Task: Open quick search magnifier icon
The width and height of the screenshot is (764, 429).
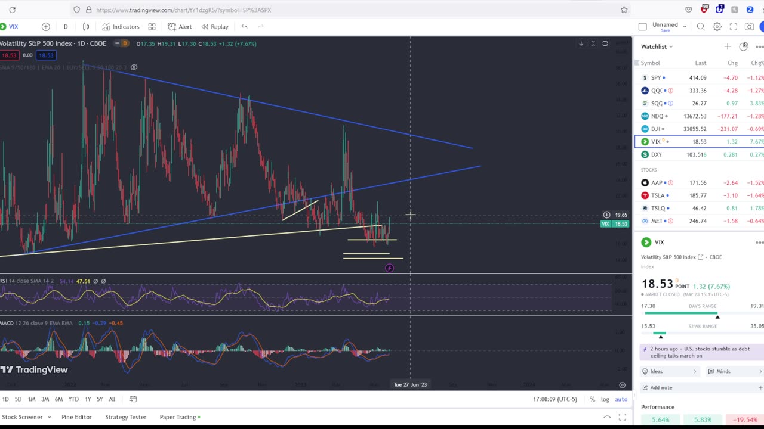Action: [x=701, y=27]
